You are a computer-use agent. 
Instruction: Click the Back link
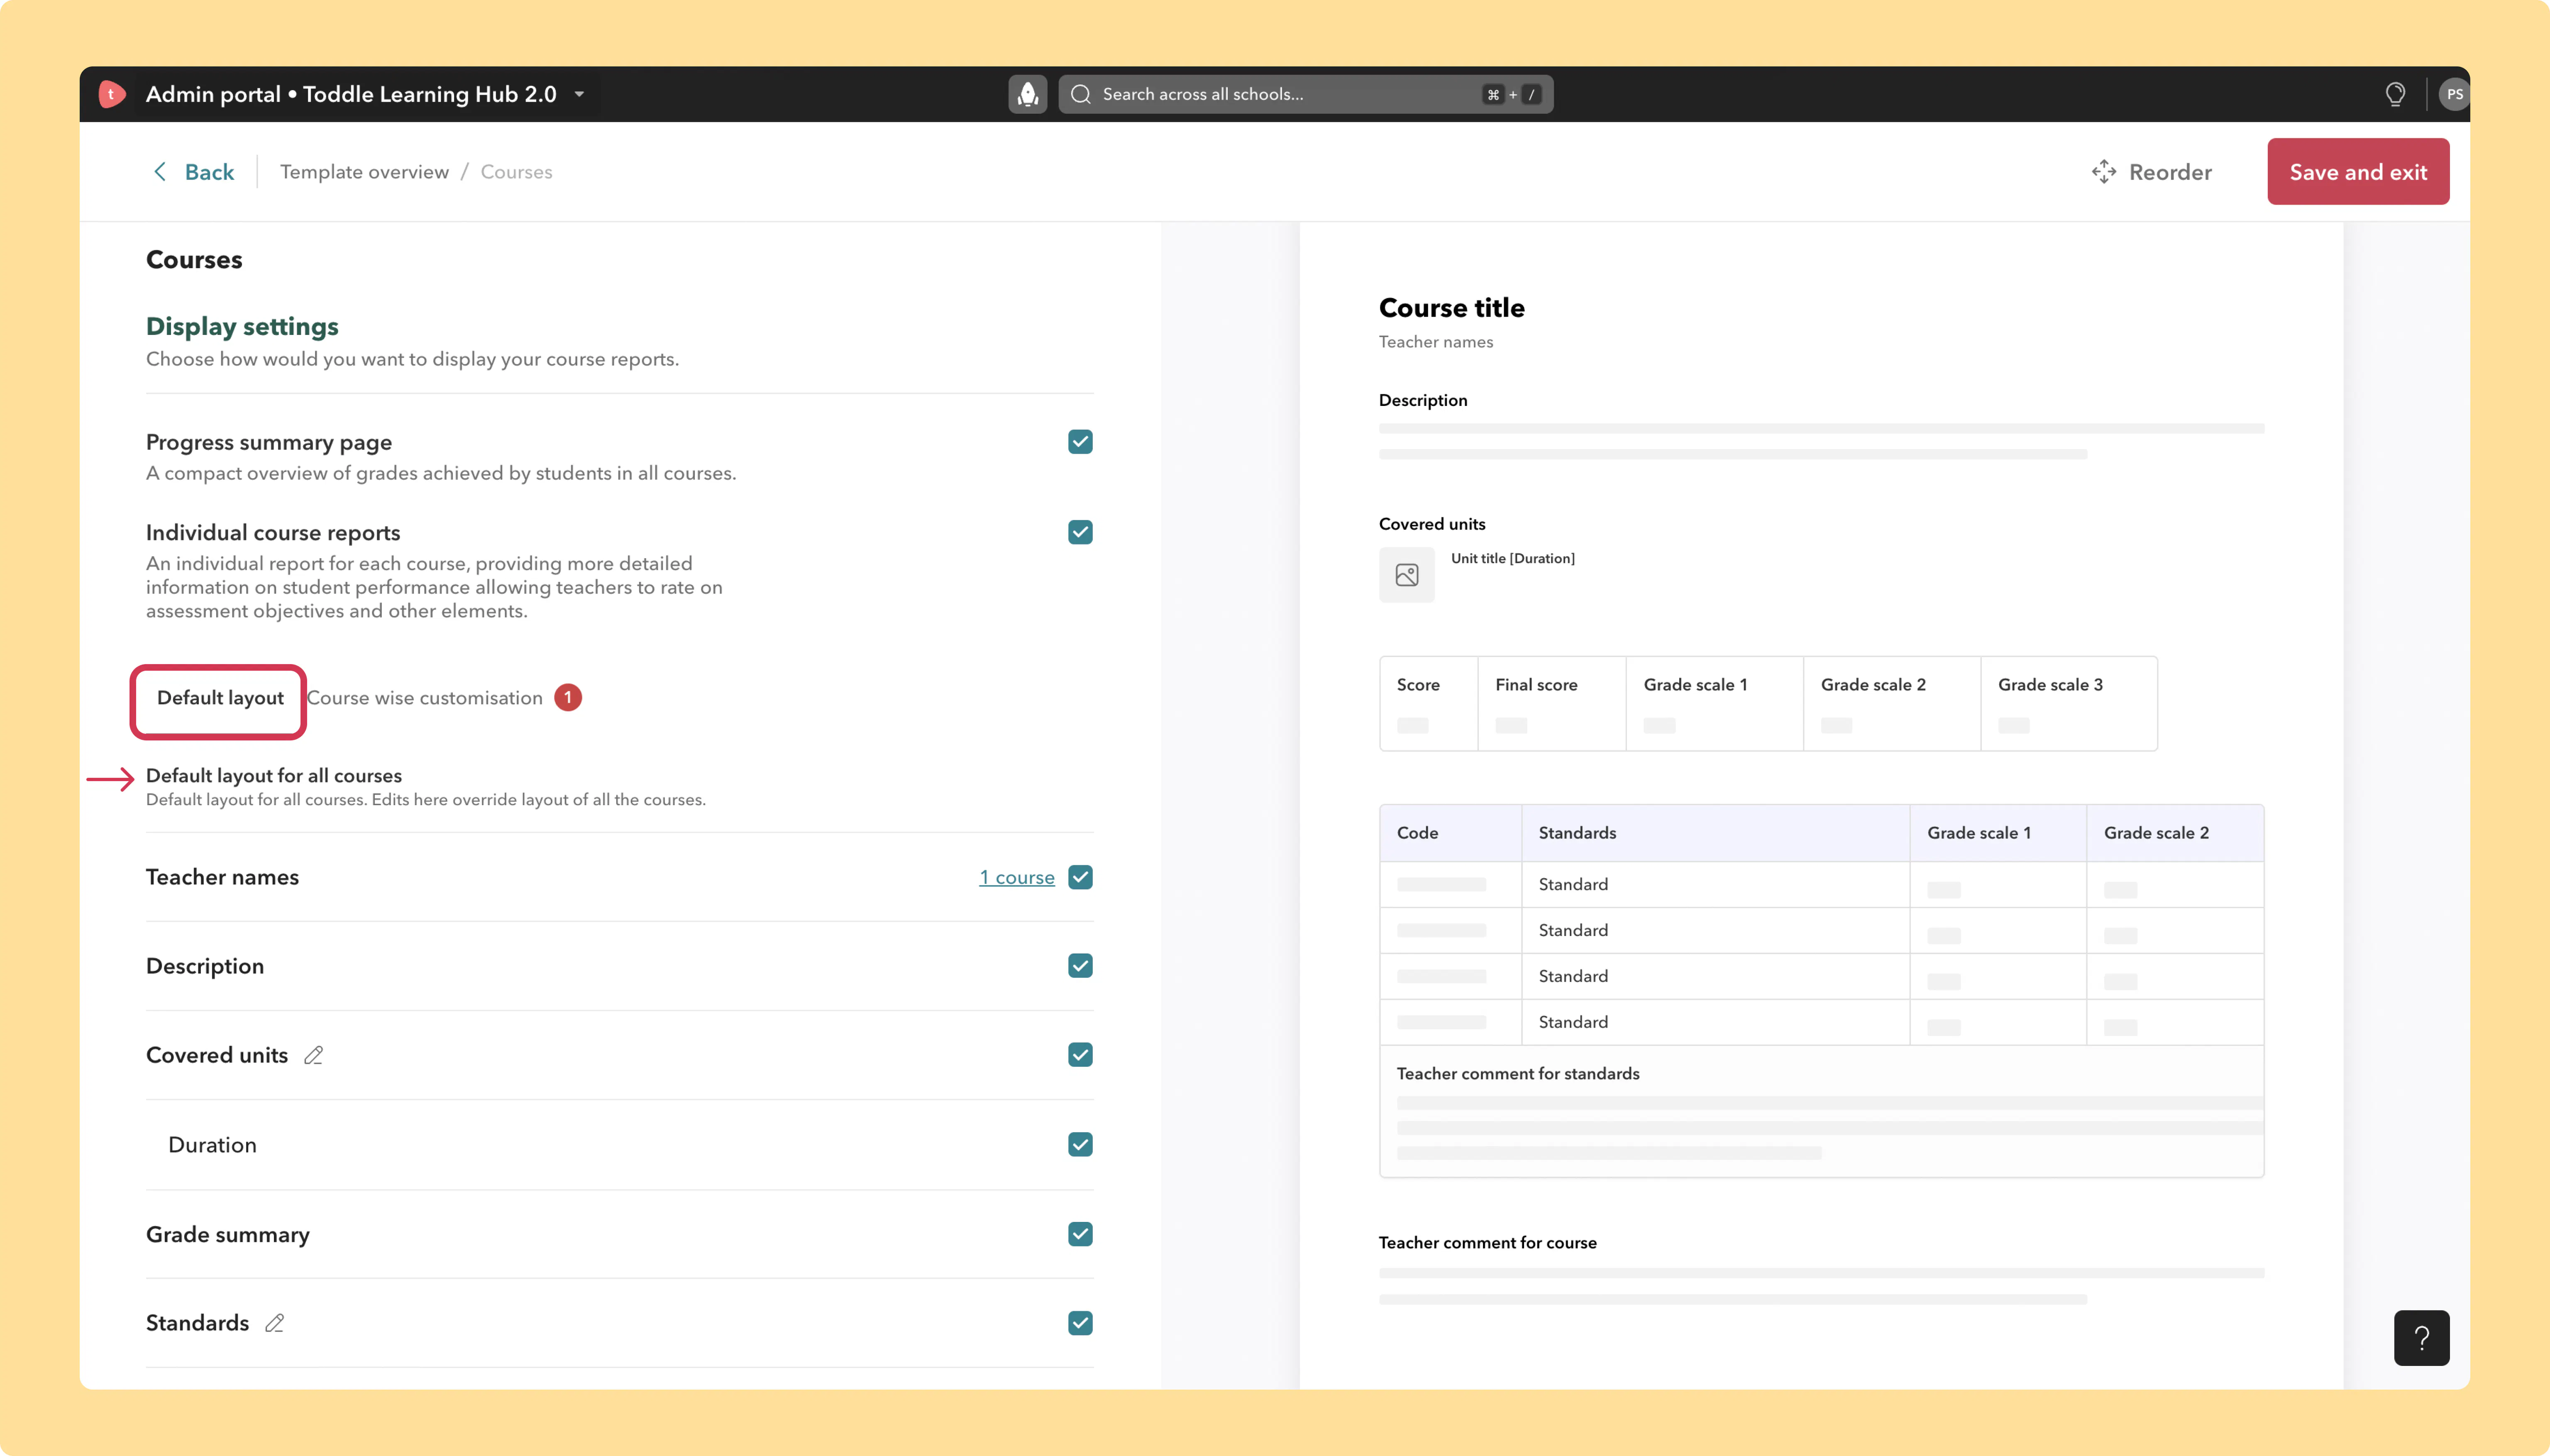[194, 172]
